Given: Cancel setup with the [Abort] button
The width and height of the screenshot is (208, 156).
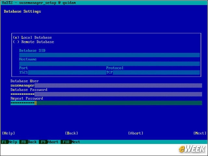Looking at the screenshot, I should point(136,133).
